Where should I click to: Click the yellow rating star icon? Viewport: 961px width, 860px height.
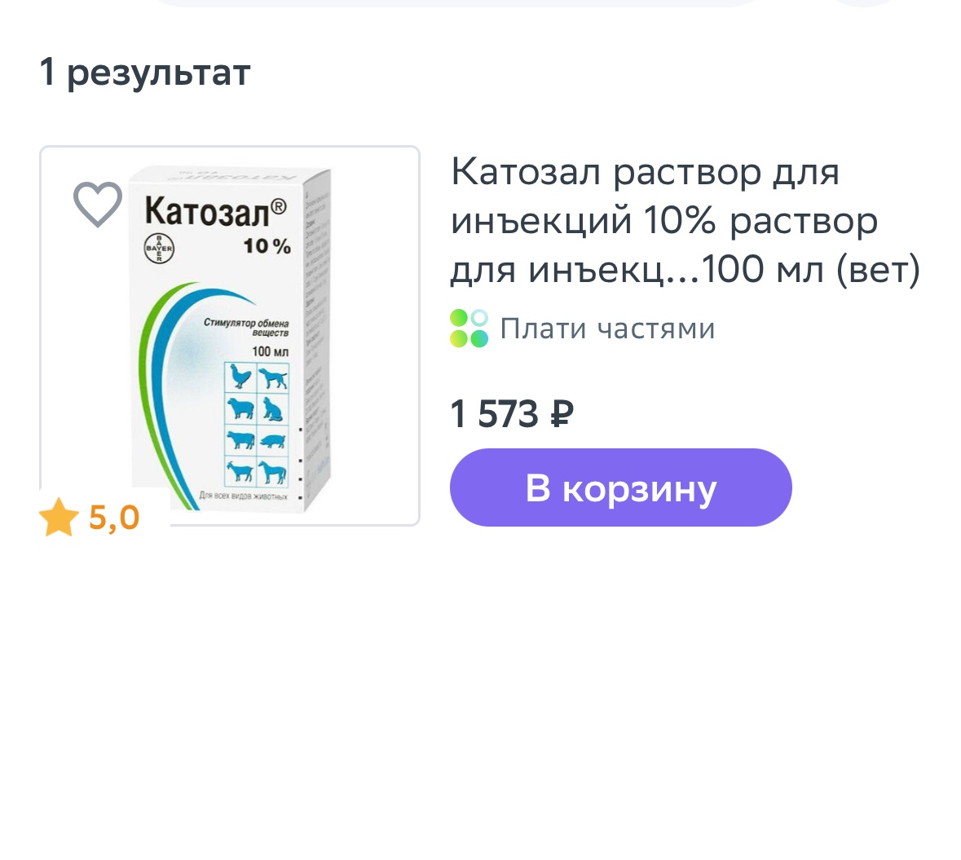tap(59, 518)
